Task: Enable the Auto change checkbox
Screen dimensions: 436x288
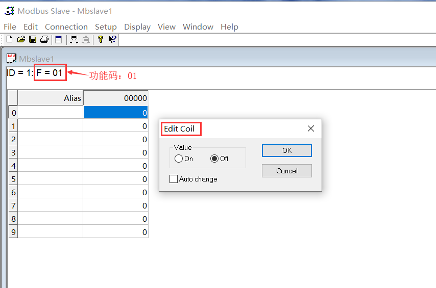Action: click(x=174, y=179)
